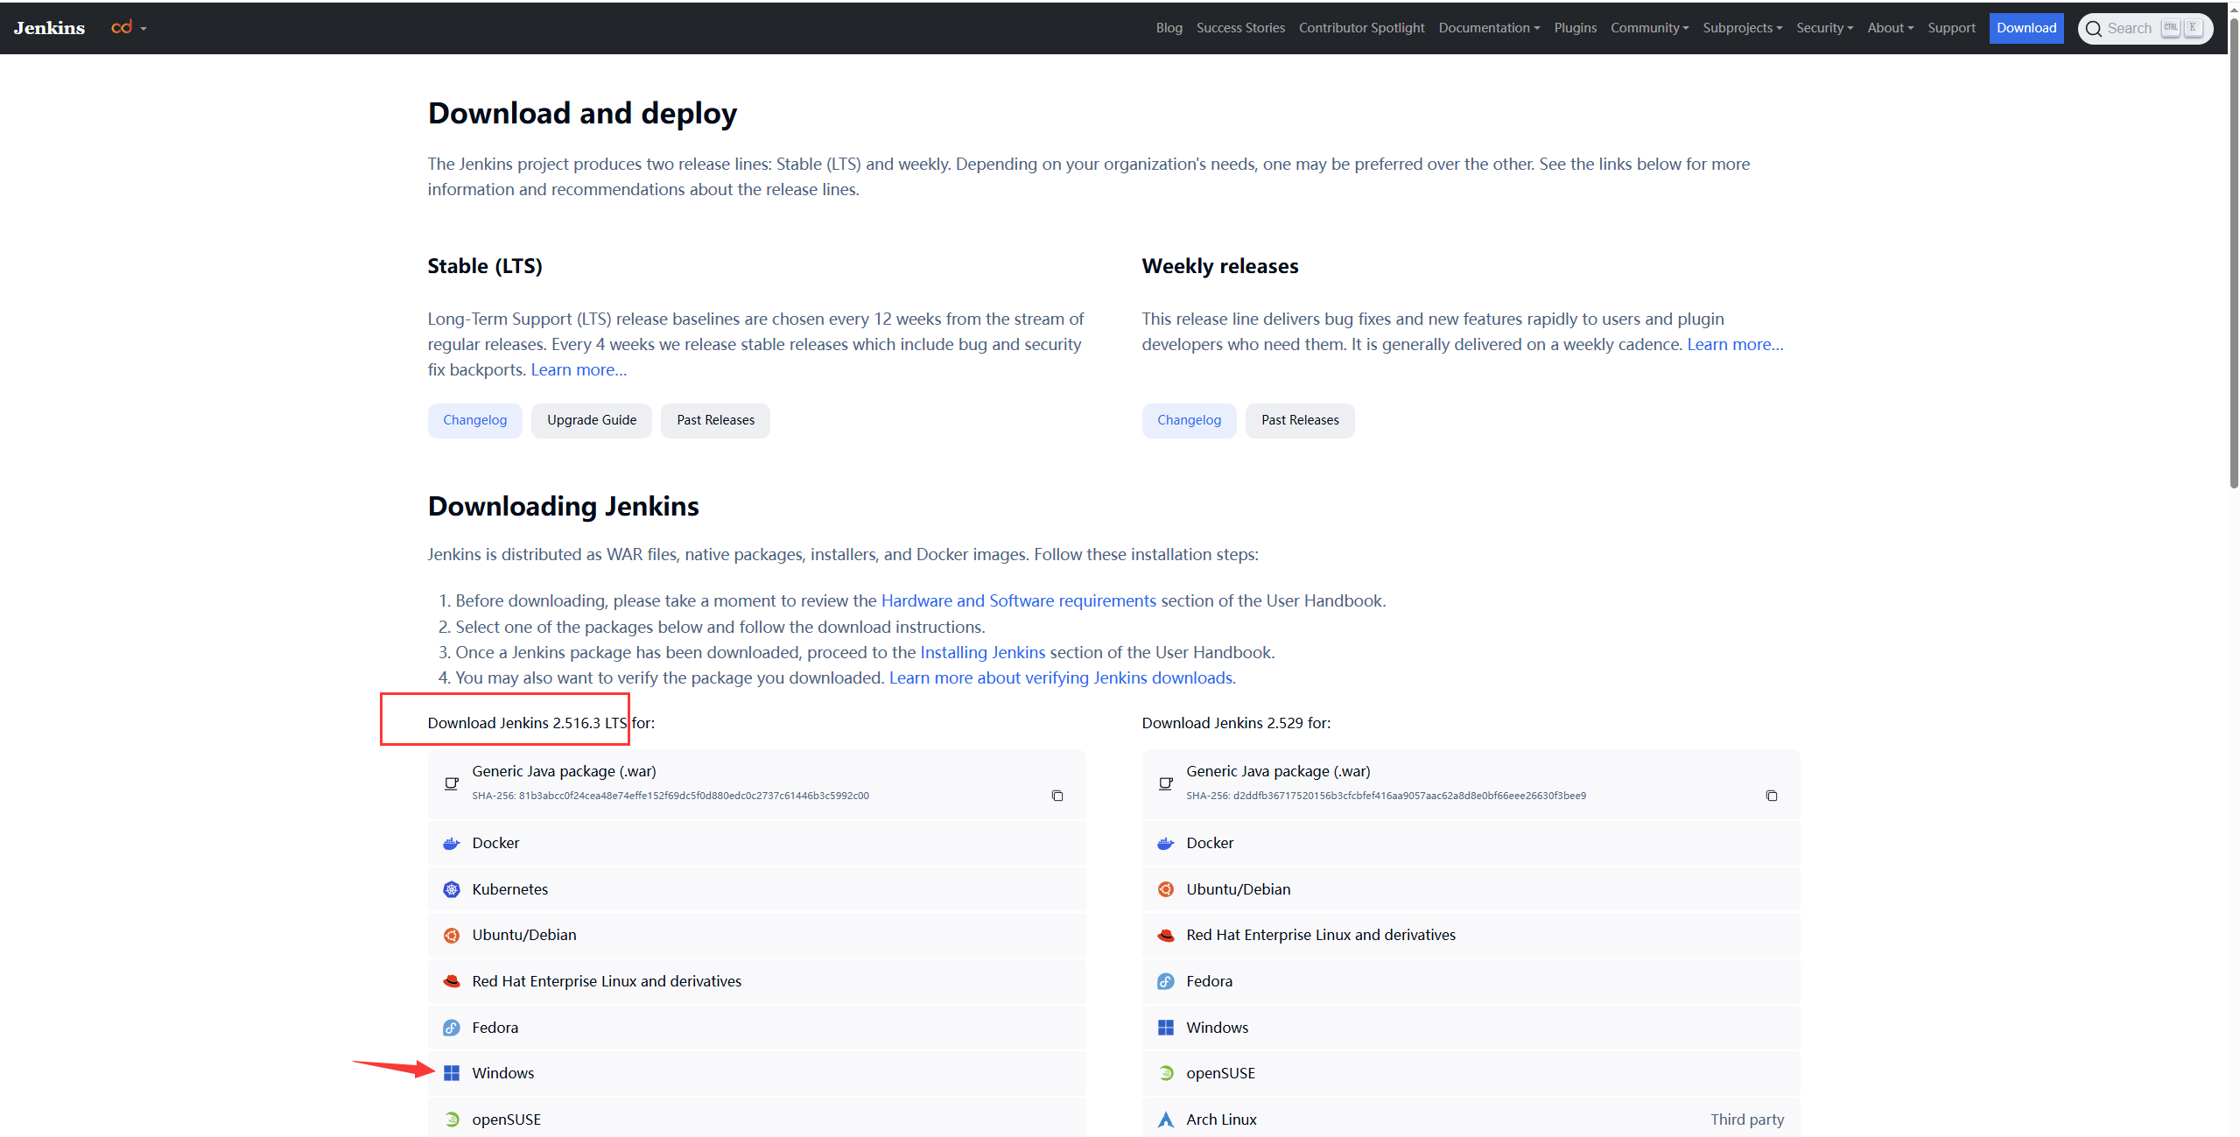2240x1137 pixels.
Task: Click the Arch Linux icon
Action: coord(1166,1119)
